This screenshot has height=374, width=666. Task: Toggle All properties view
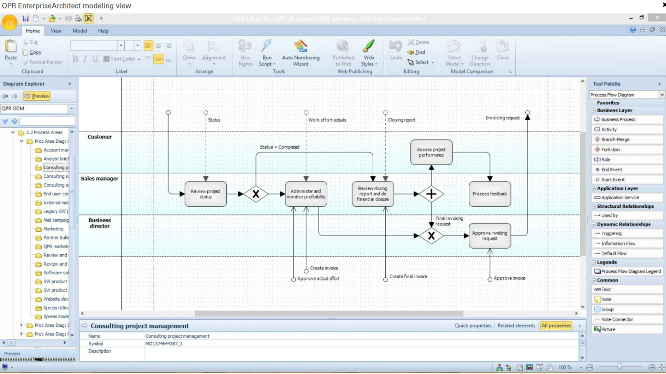pyautogui.click(x=556, y=325)
